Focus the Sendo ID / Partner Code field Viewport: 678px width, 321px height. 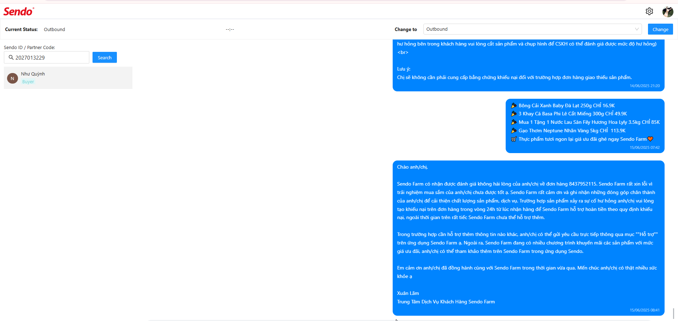click(47, 57)
